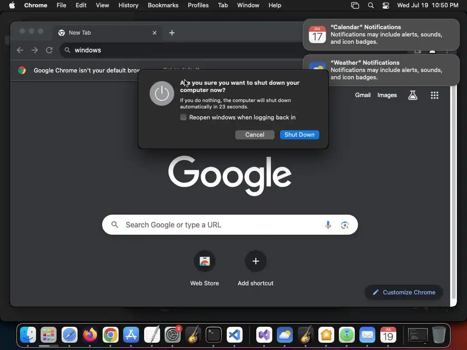Open Spotlight search in menu bar
Image resolution: width=467 pixels, height=350 pixels.
pyautogui.click(x=371, y=5)
